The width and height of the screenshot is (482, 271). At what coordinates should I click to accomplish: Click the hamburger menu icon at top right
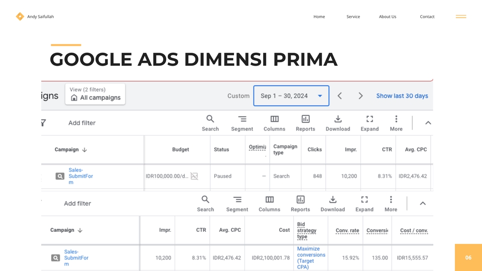click(460, 17)
